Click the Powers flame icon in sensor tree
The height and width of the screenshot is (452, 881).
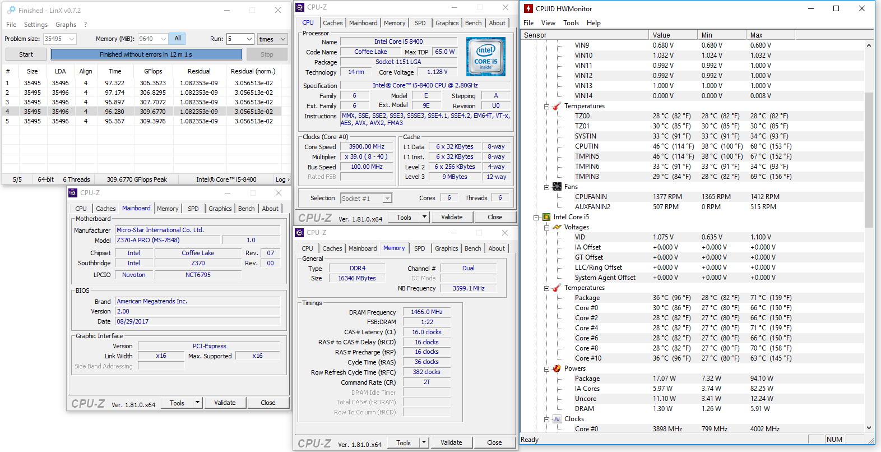[x=557, y=368]
